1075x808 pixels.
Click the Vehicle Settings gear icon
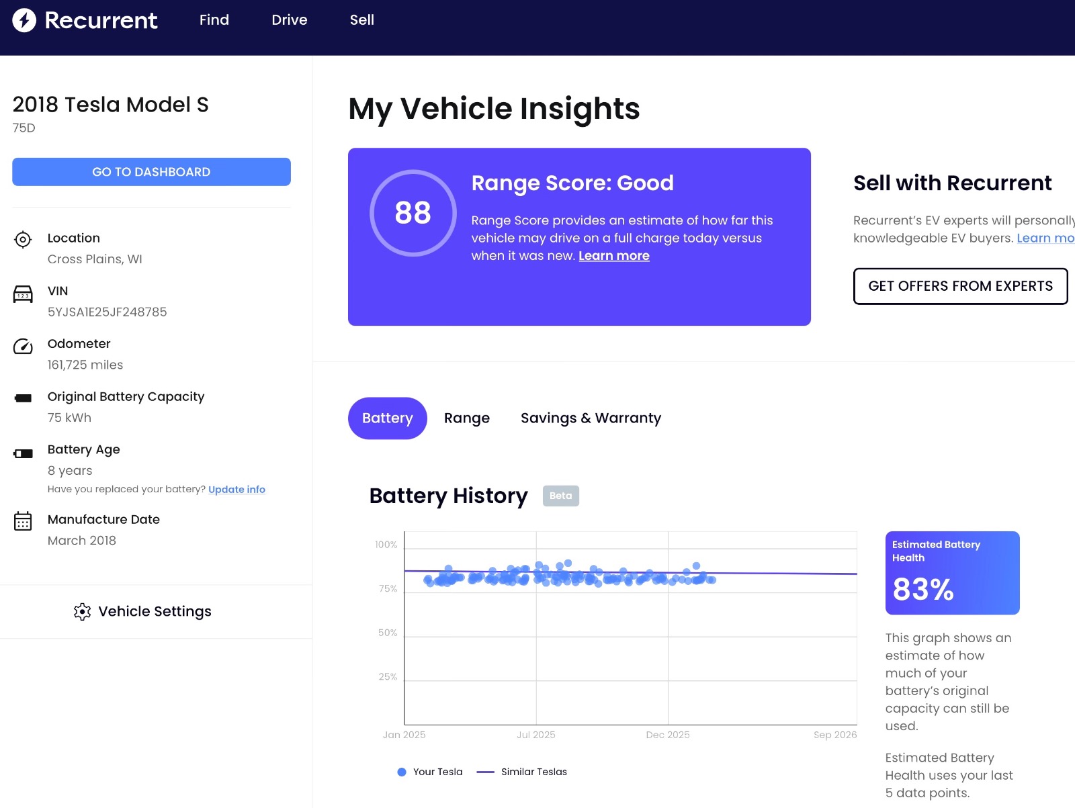[x=82, y=612]
